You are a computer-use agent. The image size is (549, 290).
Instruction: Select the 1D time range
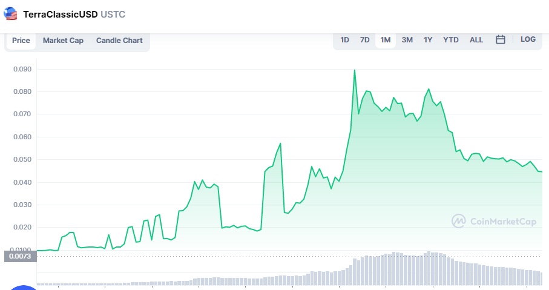[x=344, y=40]
